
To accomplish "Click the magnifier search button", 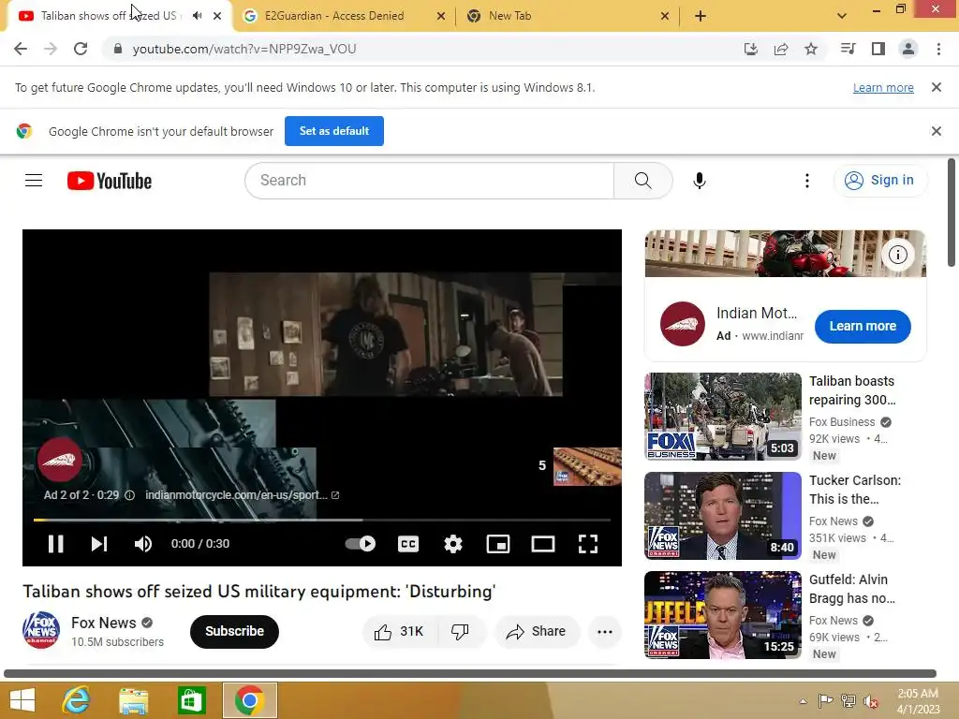I will click(642, 181).
